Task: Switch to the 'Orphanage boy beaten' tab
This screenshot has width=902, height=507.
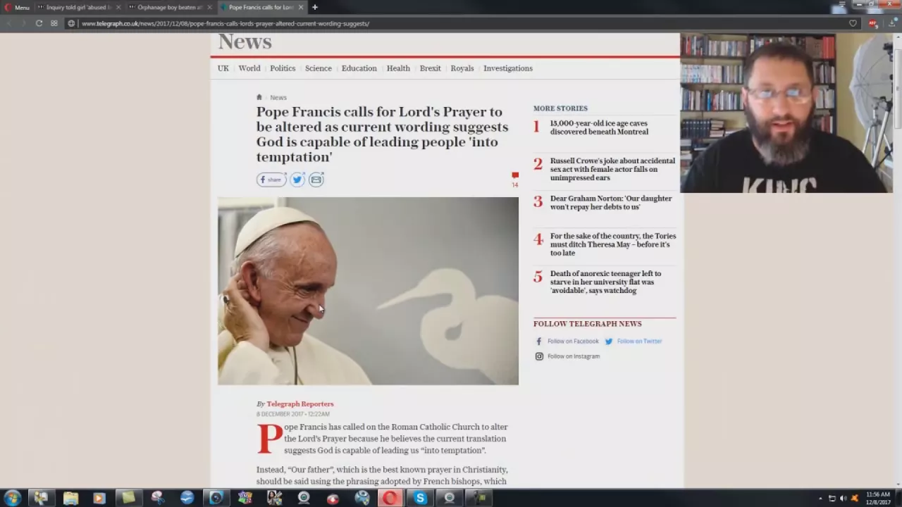Action: tap(169, 7)
